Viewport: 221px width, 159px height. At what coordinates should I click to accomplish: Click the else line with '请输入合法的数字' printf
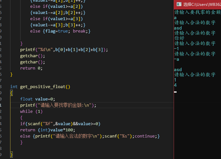point(90,136)
